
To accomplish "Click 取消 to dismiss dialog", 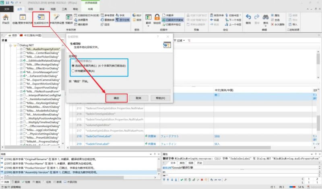I will [x=138, y=98].
